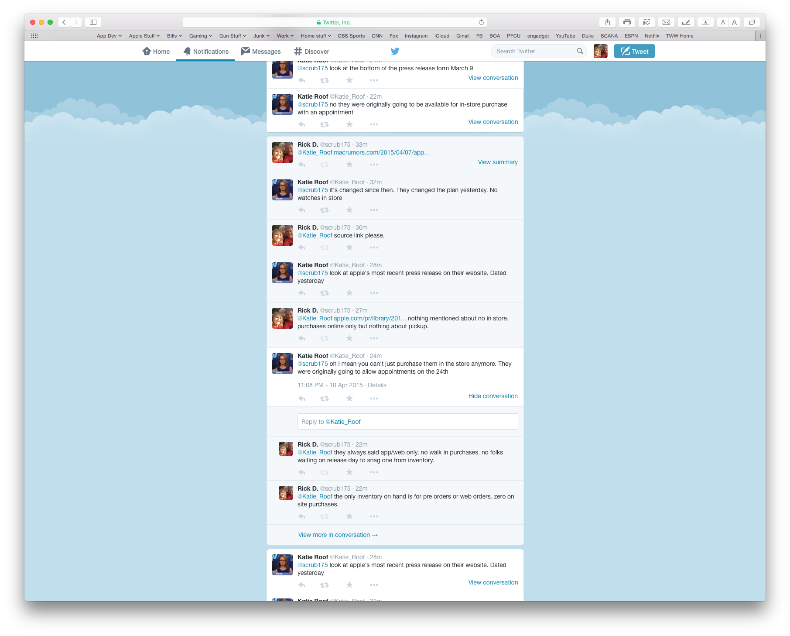Retweet Katie Roof's 28m press release tweet

click(325, 293)
